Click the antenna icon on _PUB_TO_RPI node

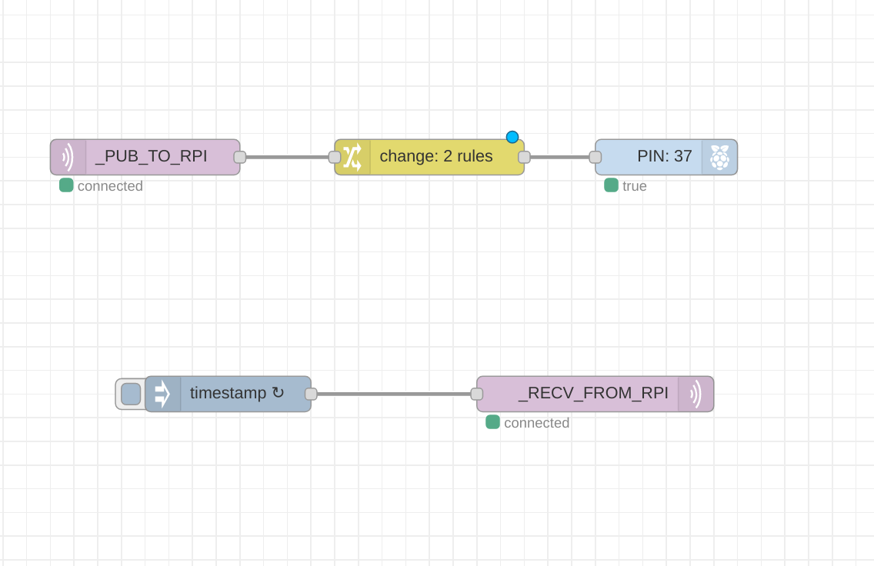click(67, 156)
